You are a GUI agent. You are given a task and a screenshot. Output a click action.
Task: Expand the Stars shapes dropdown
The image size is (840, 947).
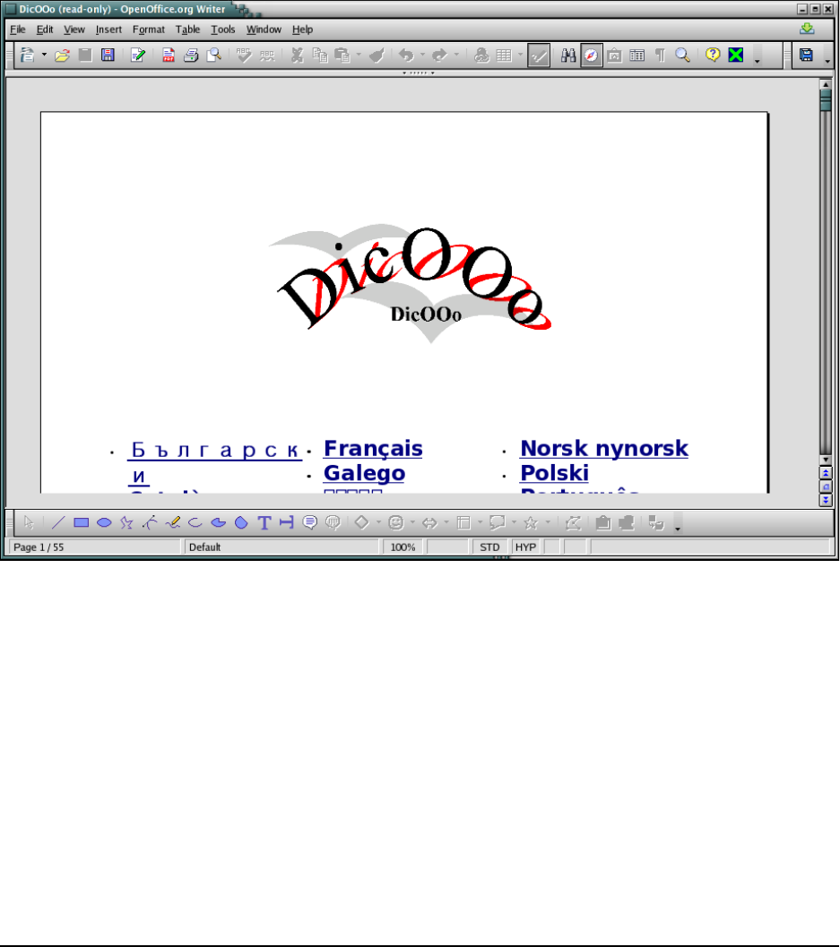(x=548, y=523)
